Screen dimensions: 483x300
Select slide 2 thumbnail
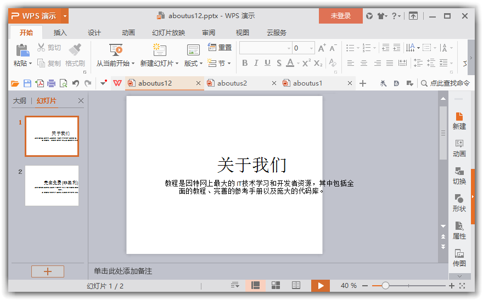coord(52,185)
